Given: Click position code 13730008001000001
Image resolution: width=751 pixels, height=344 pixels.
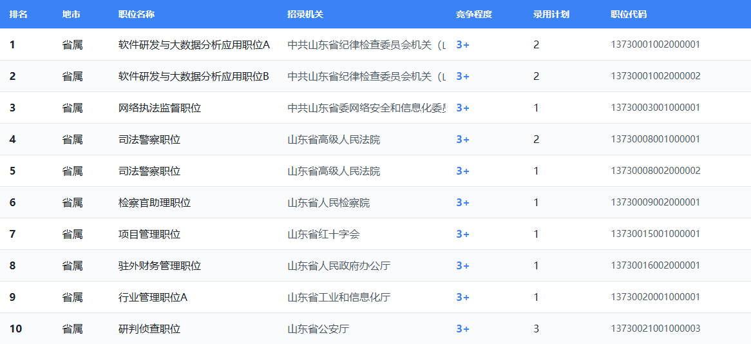Looking at the screenshot, I should click(655, 139).
